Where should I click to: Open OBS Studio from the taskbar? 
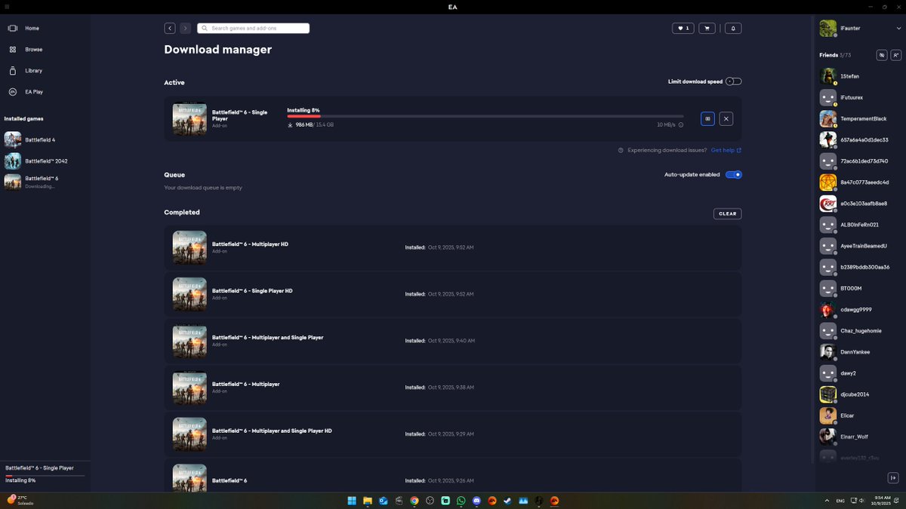[430, 501]
